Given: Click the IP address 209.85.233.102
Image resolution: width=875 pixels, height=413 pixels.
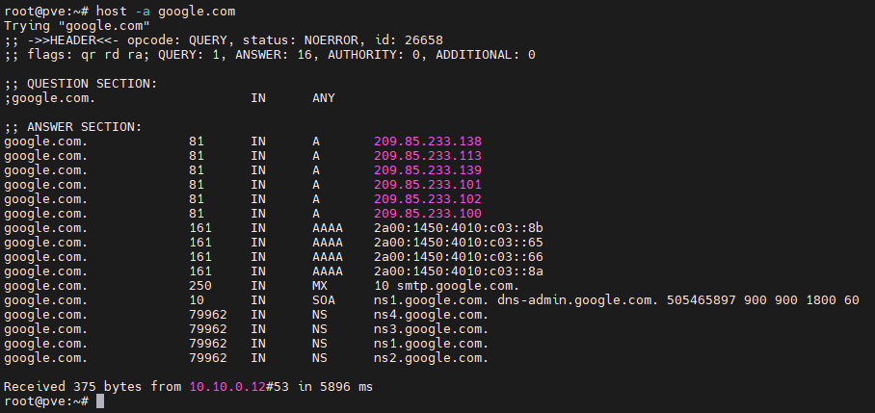Looking at the screenshot, I should coord(428,199).
